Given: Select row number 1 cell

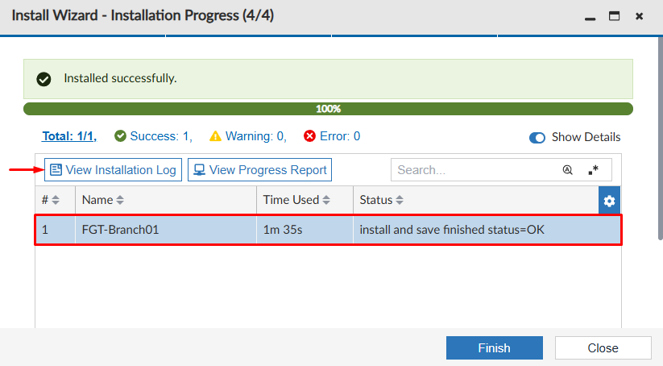Looking at the screenshot, I should [x=56, y=230].
